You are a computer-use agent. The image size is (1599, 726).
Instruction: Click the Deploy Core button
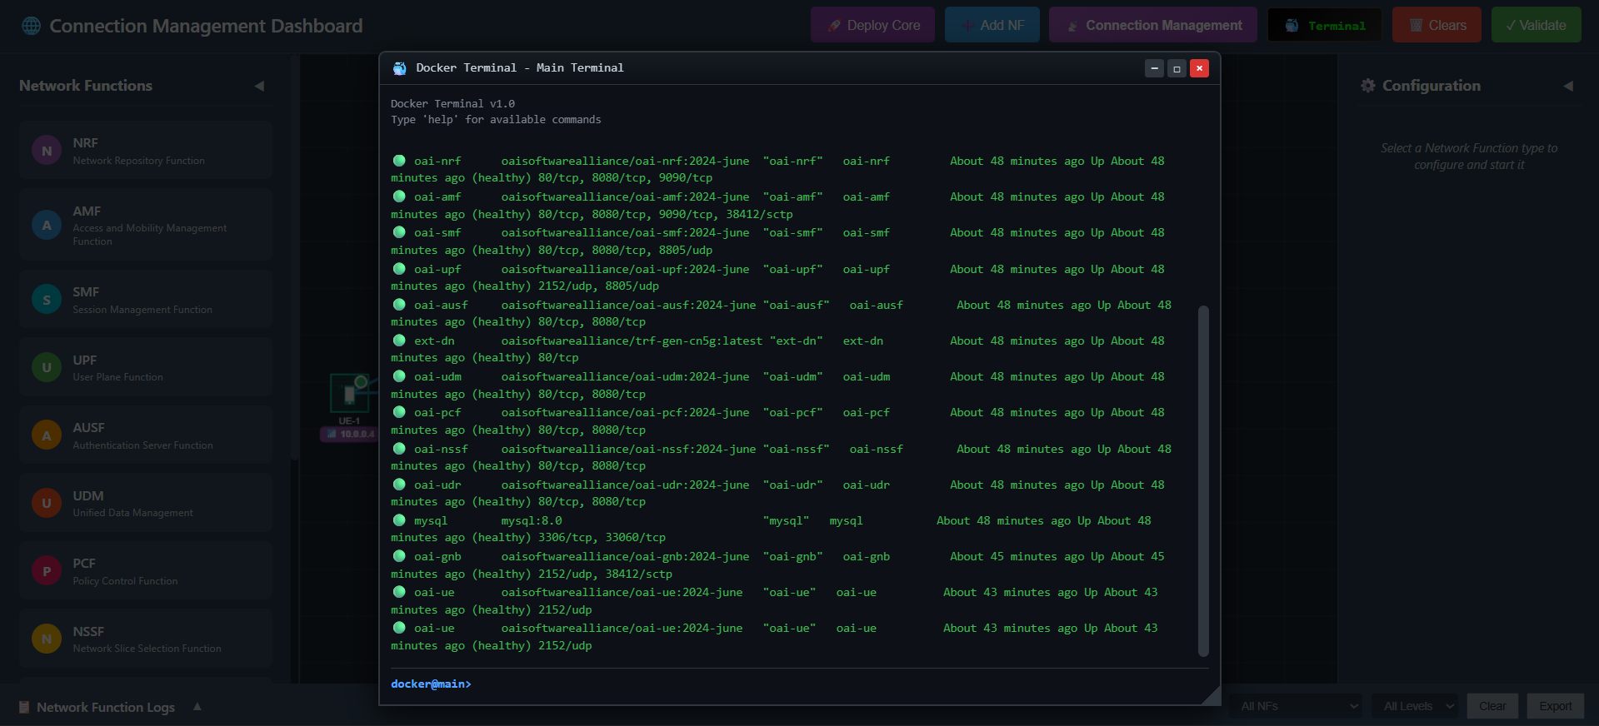[872, 25]
